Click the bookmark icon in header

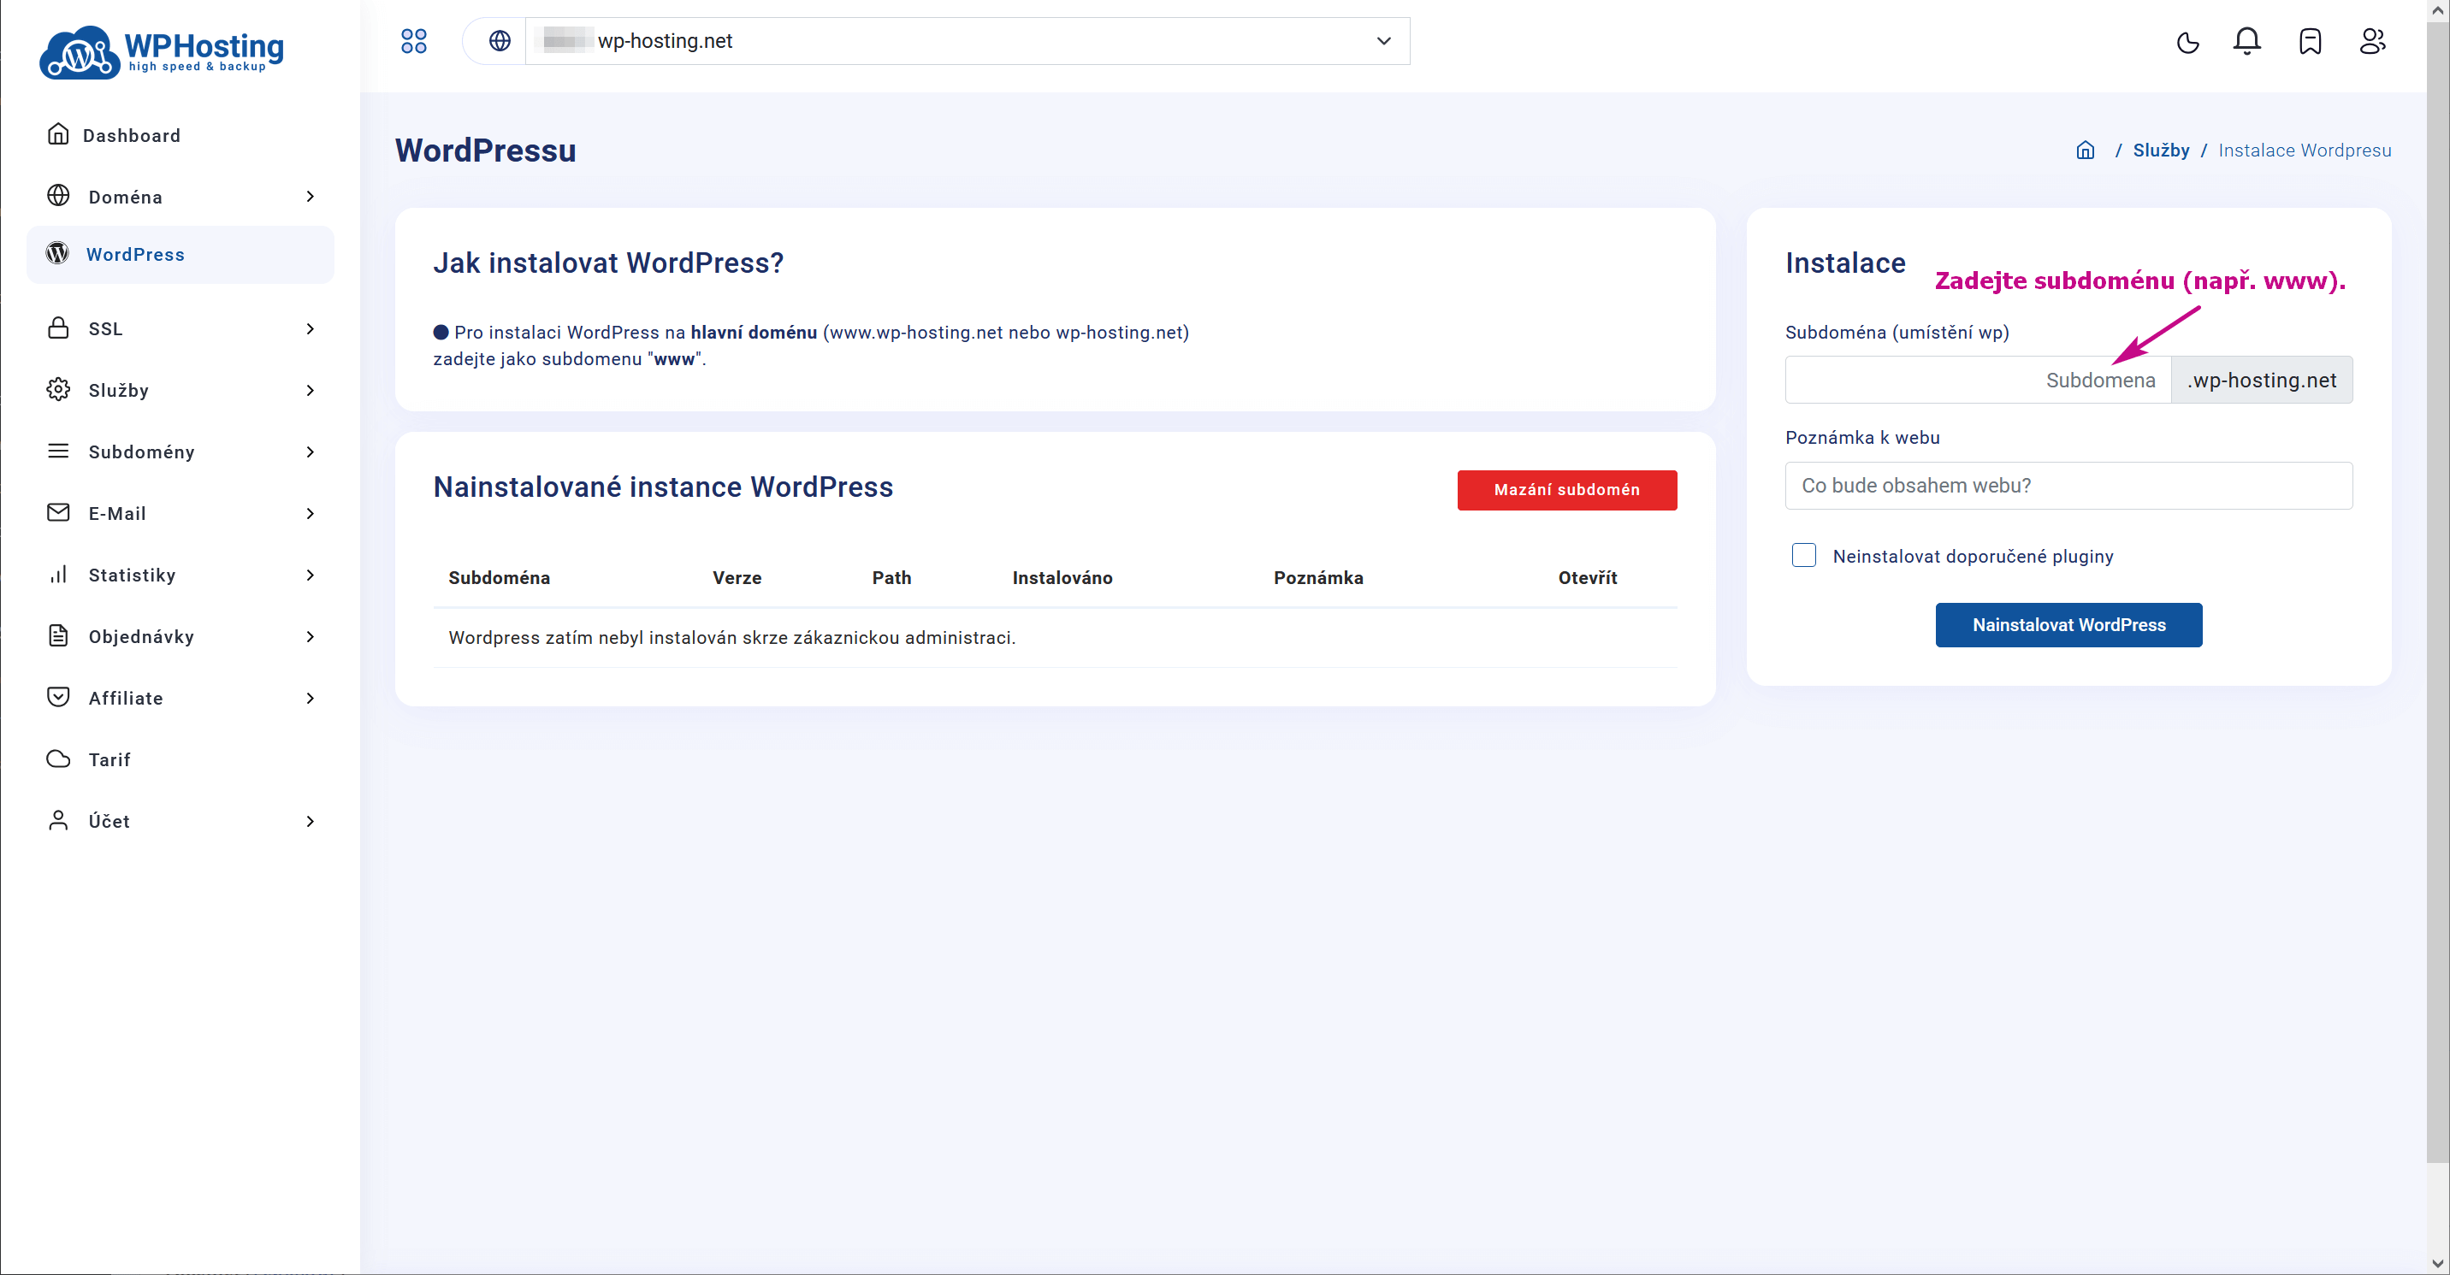[x=2311, y=41]
